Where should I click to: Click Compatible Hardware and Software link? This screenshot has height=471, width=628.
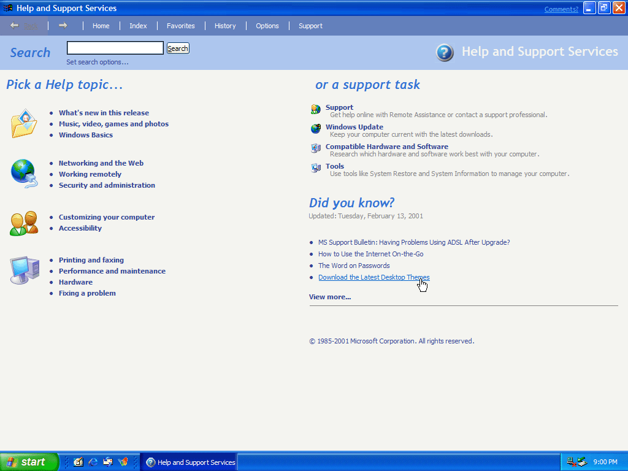click(x=387, y=147)
